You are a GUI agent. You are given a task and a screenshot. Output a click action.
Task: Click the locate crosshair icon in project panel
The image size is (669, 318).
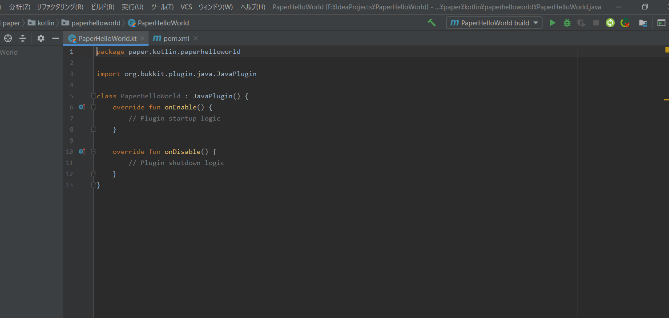[x=8, y=38]
